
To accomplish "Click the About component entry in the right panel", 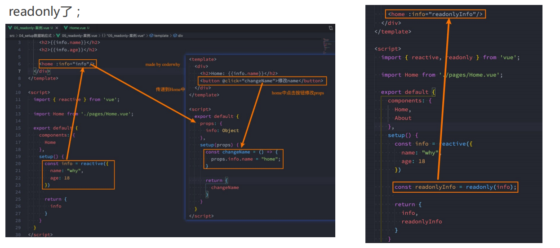I will coord(403,118).
